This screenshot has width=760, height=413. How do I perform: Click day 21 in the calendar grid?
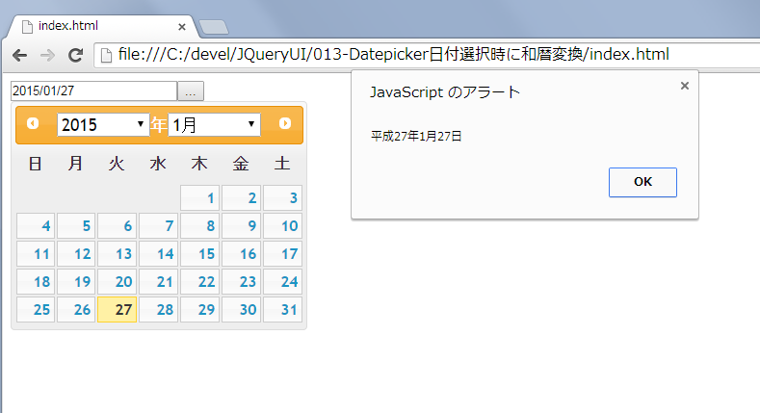(159, 282)
